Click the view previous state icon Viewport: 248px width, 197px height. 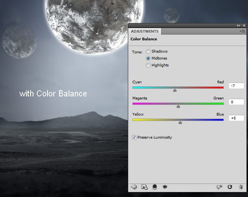[x=219, y=187]
